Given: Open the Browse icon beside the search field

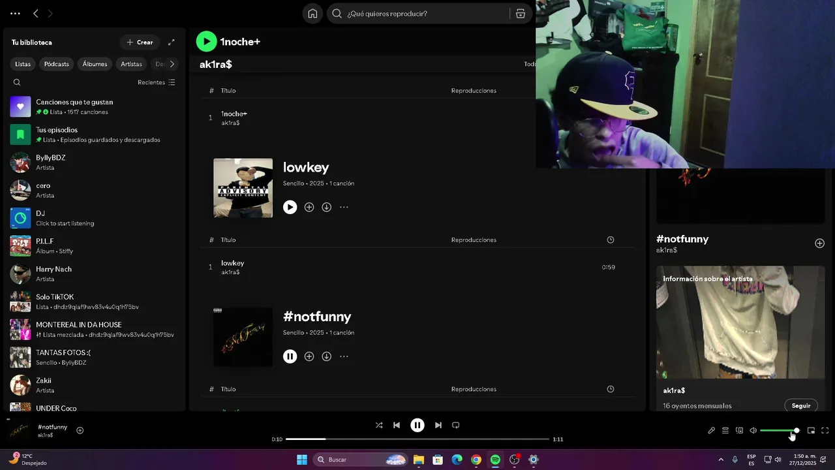Looking at the screenshot, I should tap(521, 14).
